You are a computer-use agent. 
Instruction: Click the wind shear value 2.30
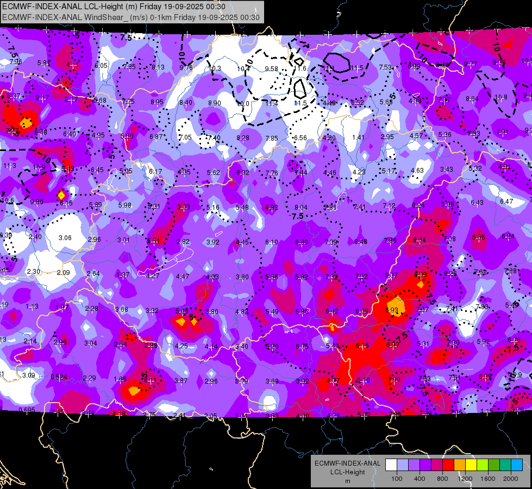click(33, 272)
